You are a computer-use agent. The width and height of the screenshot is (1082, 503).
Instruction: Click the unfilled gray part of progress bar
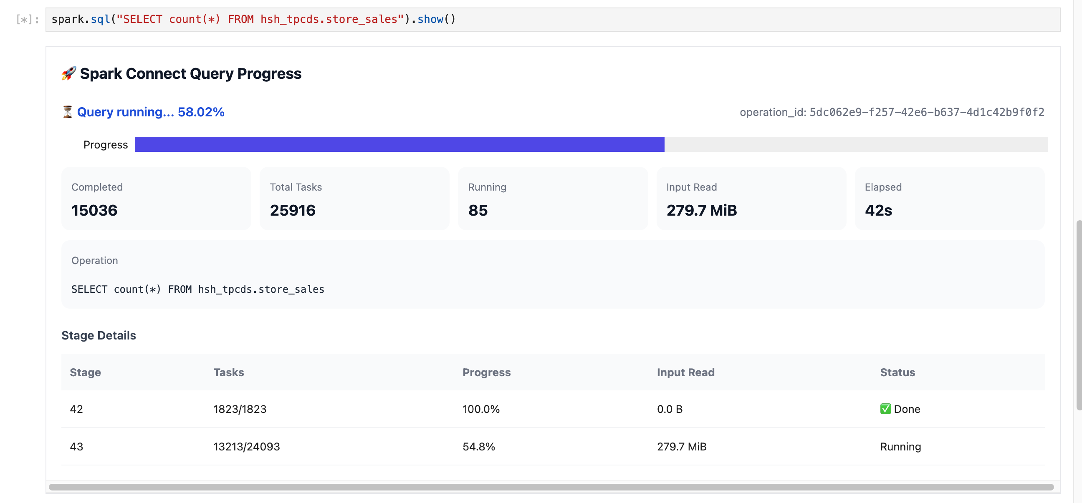(856, 144)
